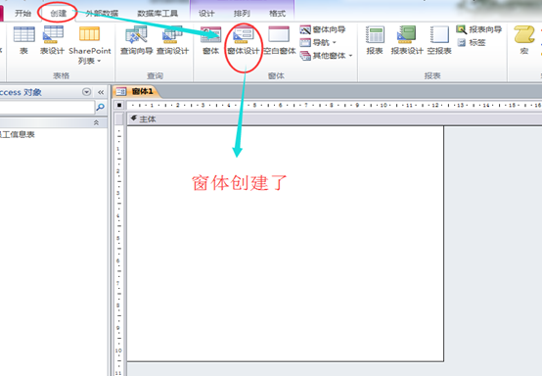Click the 报表 (Report) icon

[x=375, y=40]
